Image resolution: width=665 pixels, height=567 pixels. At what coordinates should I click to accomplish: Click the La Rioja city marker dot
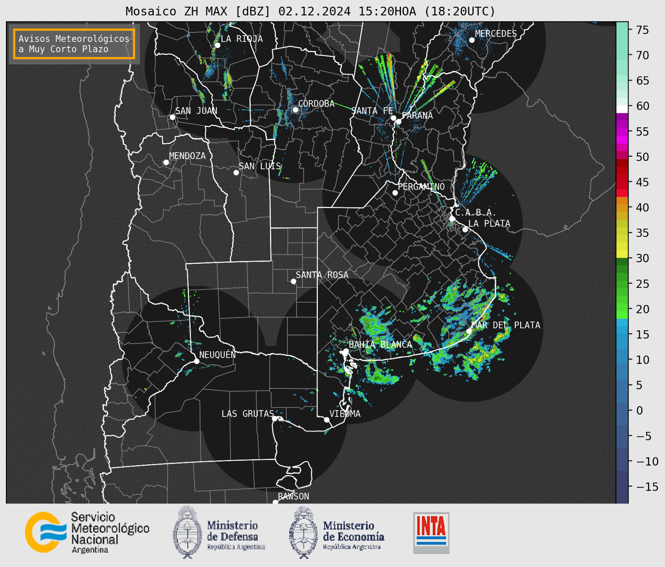pyautogui.click(x=218, y=45)
